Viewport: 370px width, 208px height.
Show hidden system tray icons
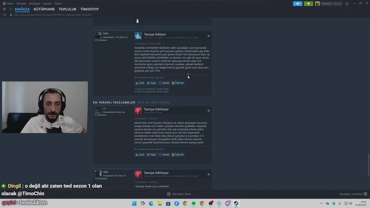pyautogui.click(x=321, y=203)
